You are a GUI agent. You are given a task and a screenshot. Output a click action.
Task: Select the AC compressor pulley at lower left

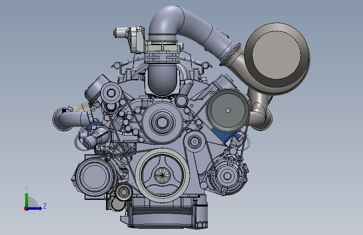94,176
